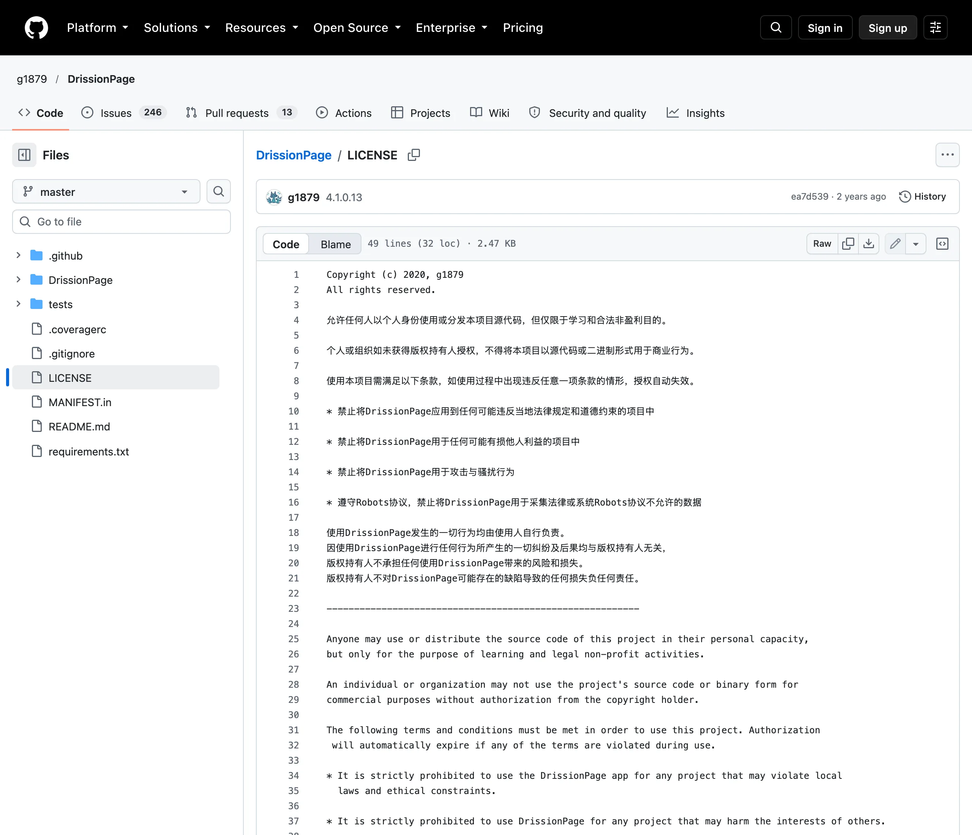Go to the Actions tab
Viewport: 972px width, 835px height.
pos(344,113)
